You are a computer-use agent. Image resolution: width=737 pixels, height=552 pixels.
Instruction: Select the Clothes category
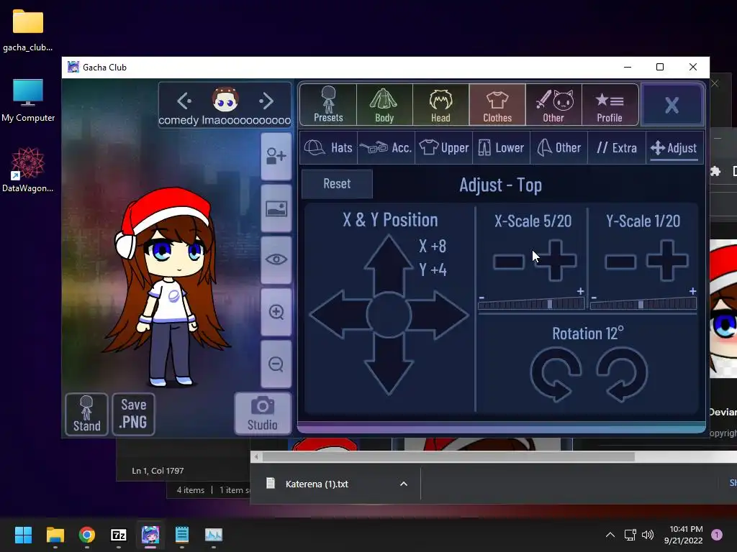497,105
